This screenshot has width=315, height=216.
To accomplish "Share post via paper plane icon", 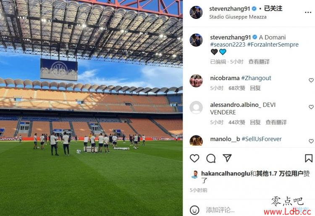I will [227, 158].
